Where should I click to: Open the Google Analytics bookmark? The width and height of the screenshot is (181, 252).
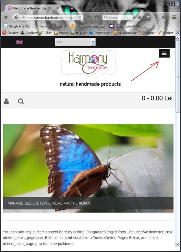tap(17, 26)
